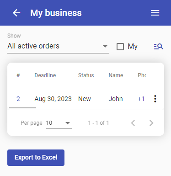
Task: Export orders to Excel
Action: 36,158
